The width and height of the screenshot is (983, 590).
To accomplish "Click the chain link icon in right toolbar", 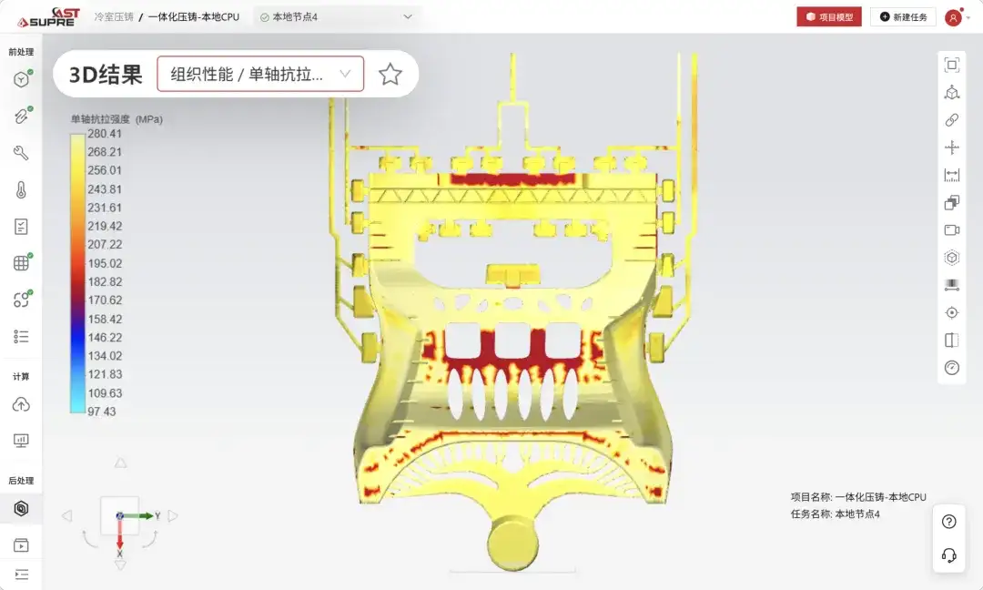I will (x=952, y=120).
